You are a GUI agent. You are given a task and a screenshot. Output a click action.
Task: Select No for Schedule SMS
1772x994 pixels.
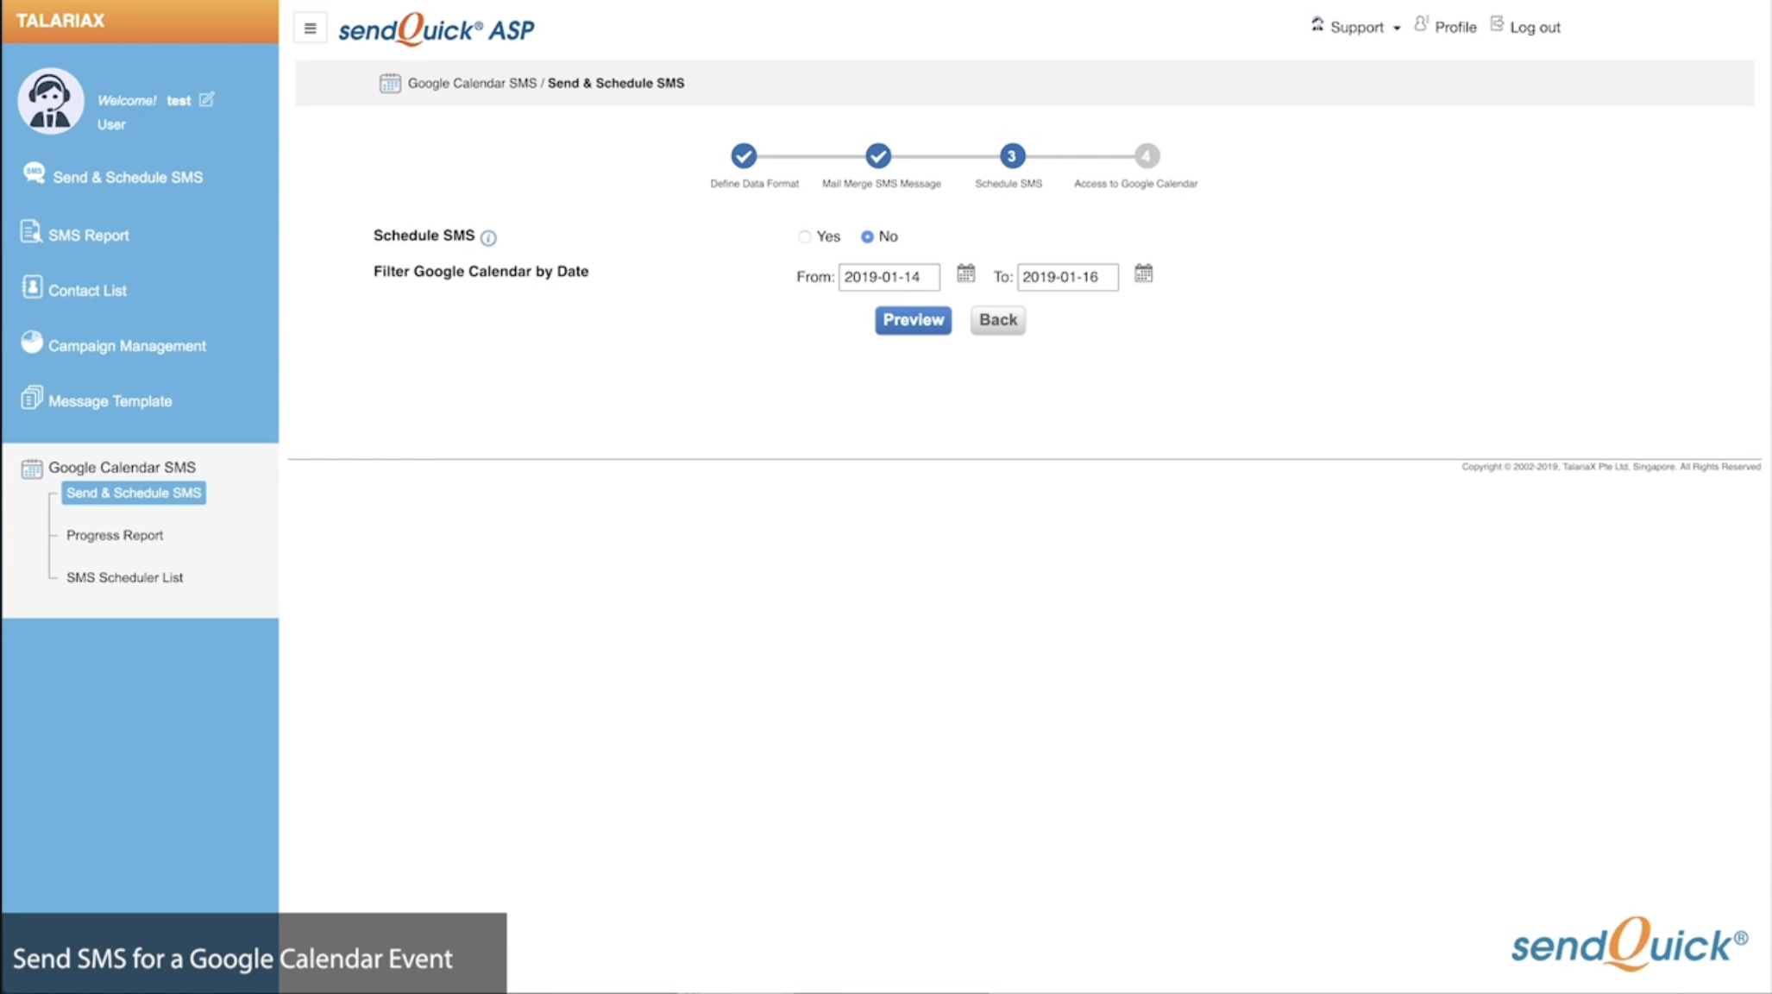coord(867,236)
